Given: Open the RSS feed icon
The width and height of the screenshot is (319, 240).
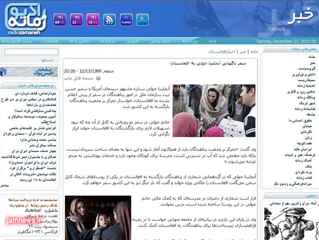Looking at the screenshot, I should (110, 20).
